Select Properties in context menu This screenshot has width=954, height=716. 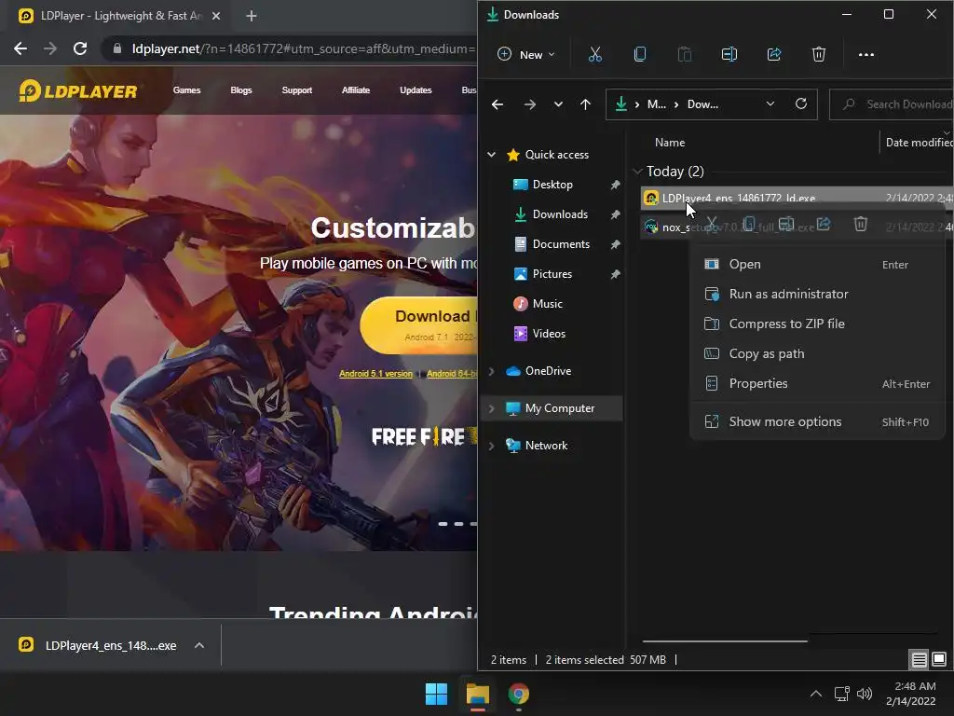click(x=816, y=383)
